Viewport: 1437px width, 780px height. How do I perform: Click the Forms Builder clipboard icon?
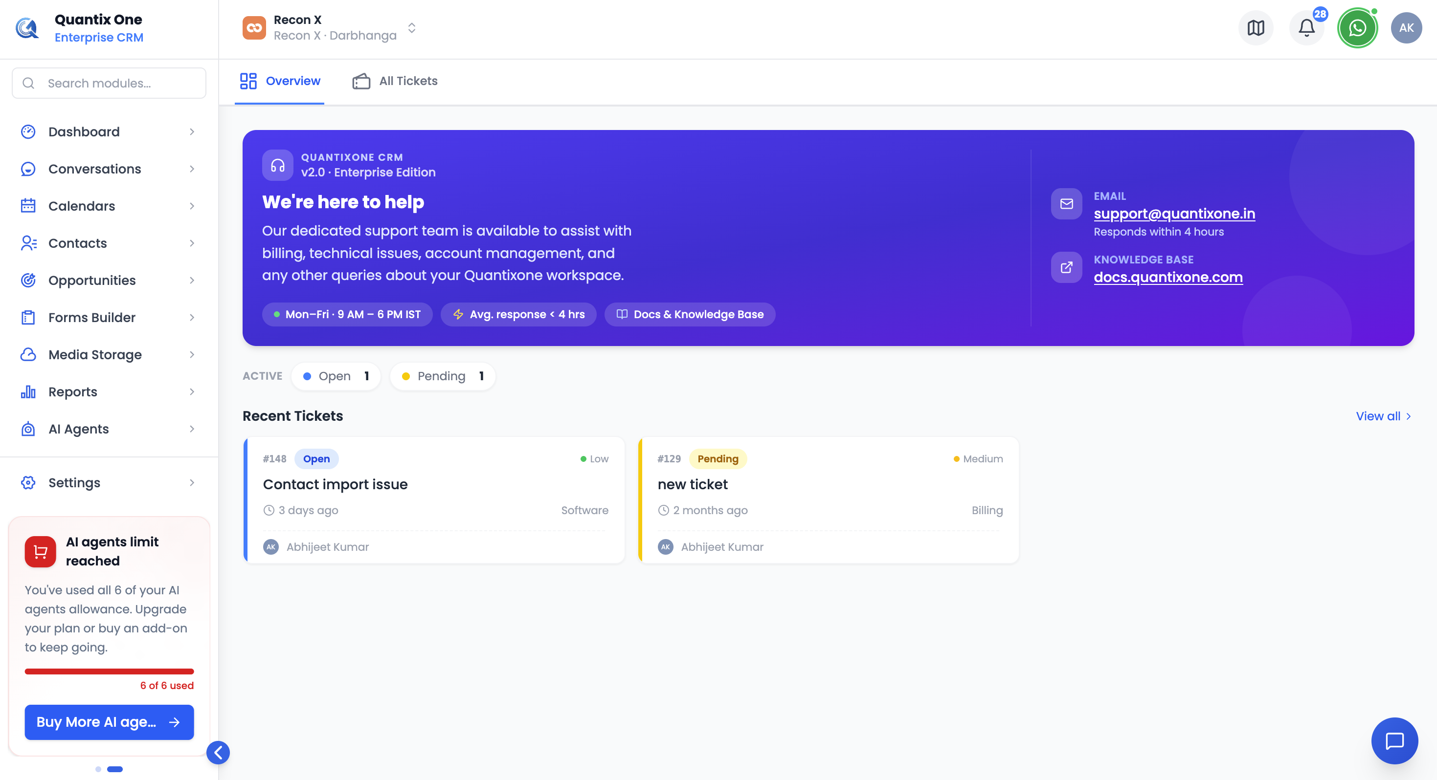click(28, 317)
